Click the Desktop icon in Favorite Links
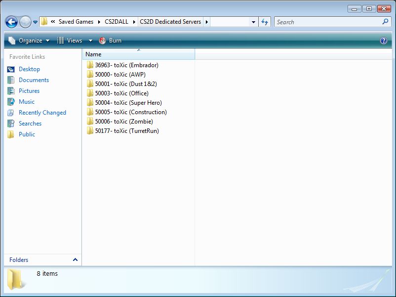This screenshot has width=396, height=297. (11, 69)
